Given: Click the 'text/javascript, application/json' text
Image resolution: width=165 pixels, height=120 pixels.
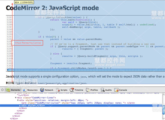Looking at the screenshot, I should (x=62, y=83).
